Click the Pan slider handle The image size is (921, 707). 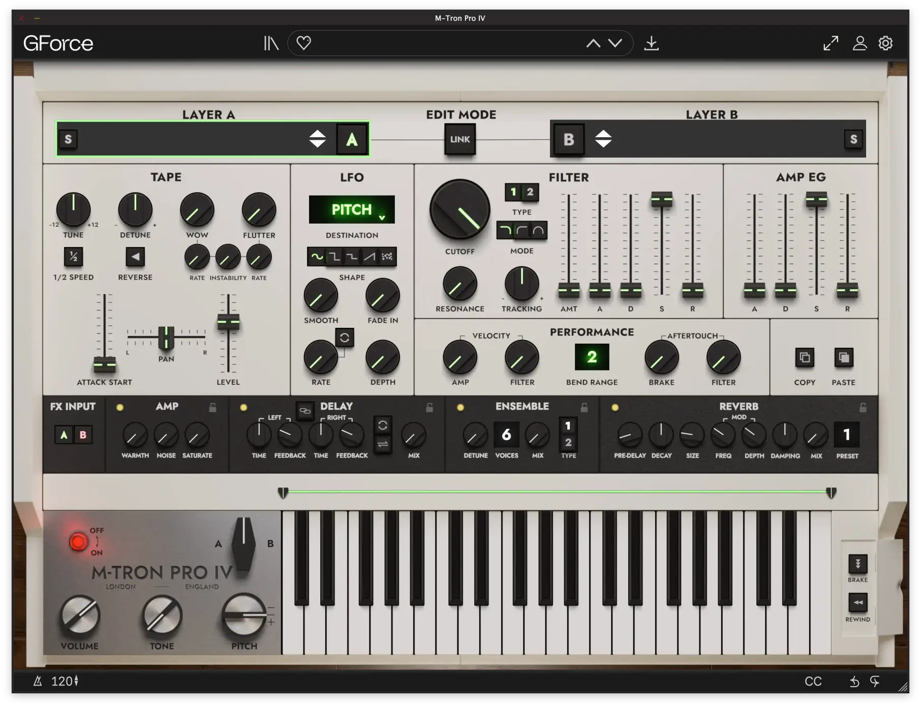coord(166,337)
